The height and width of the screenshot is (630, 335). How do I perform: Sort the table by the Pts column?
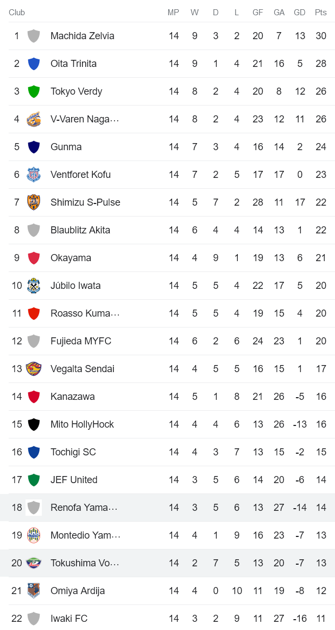point(321,12)
